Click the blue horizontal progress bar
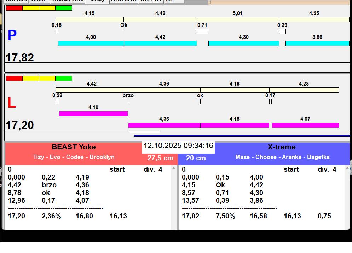The image size is (352, 253). click(x=242, y=136)
